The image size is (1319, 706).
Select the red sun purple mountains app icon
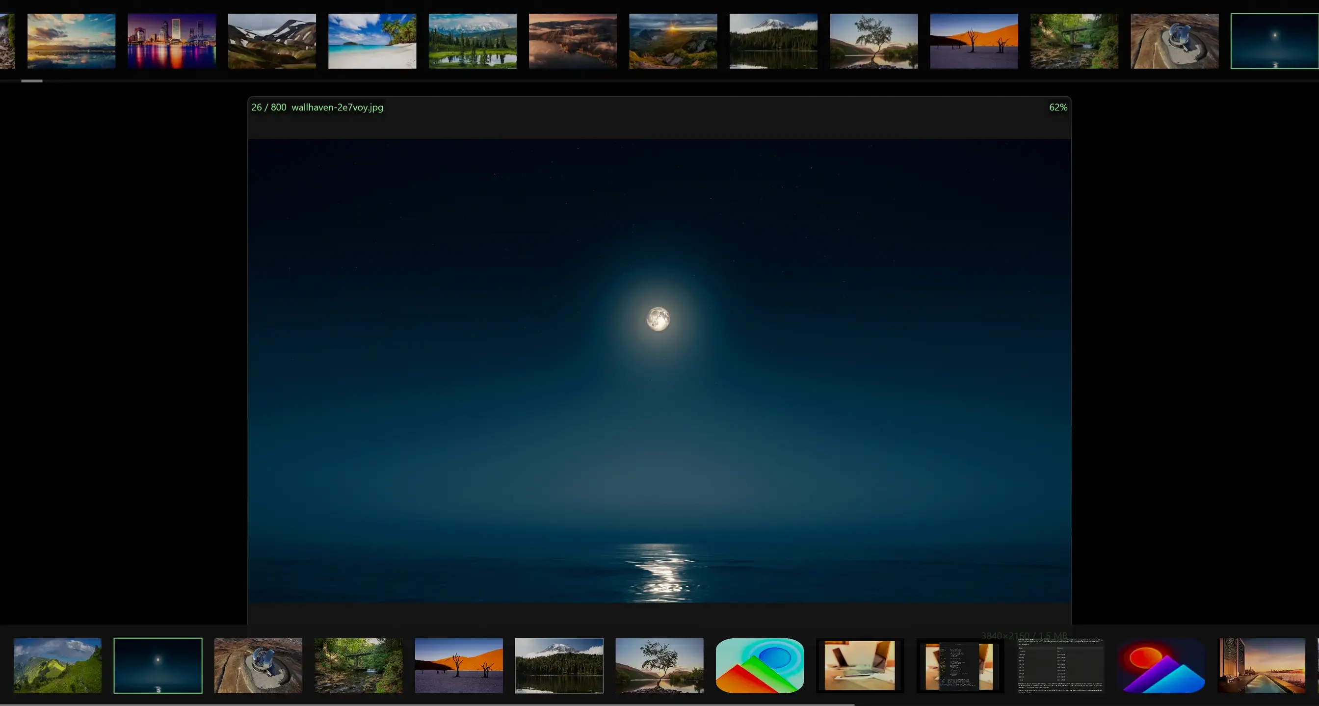point(1161,666)
